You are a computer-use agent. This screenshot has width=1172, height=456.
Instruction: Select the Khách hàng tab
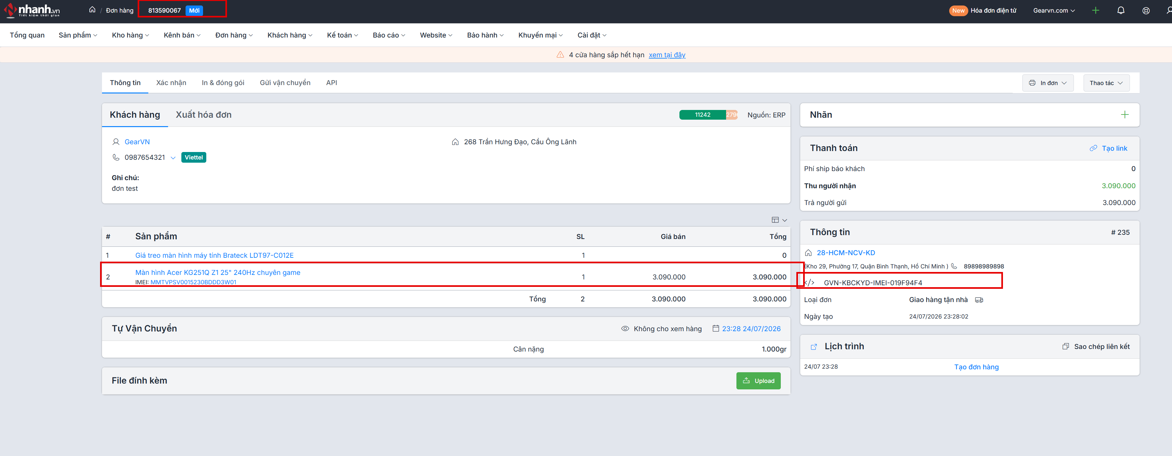click(135, 115)
